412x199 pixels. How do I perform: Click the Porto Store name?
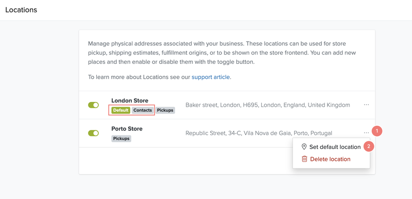[127, 128]
